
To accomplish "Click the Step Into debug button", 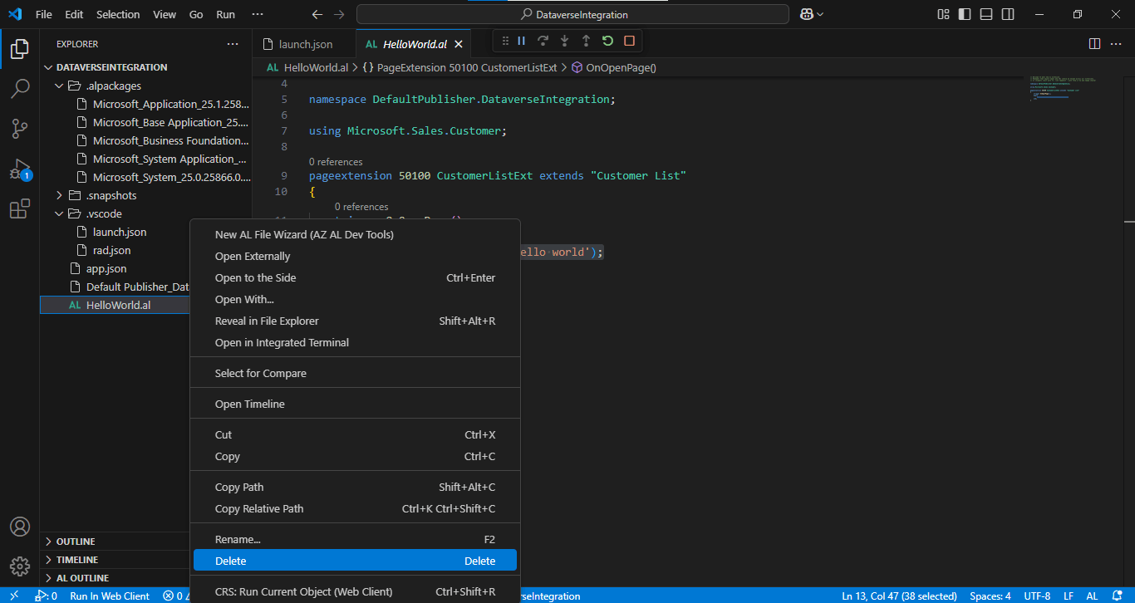I will point(564,41).
